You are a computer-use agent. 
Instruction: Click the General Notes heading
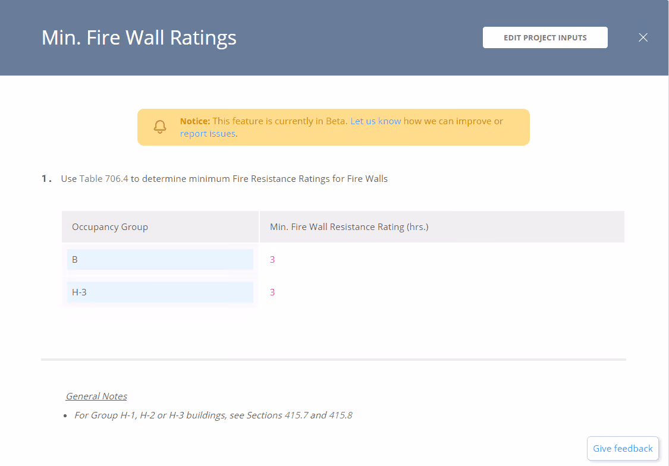point(96,396)
